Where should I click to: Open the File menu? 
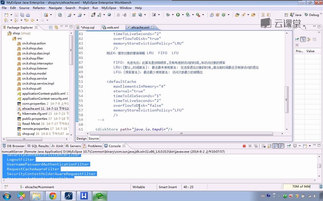4,8
